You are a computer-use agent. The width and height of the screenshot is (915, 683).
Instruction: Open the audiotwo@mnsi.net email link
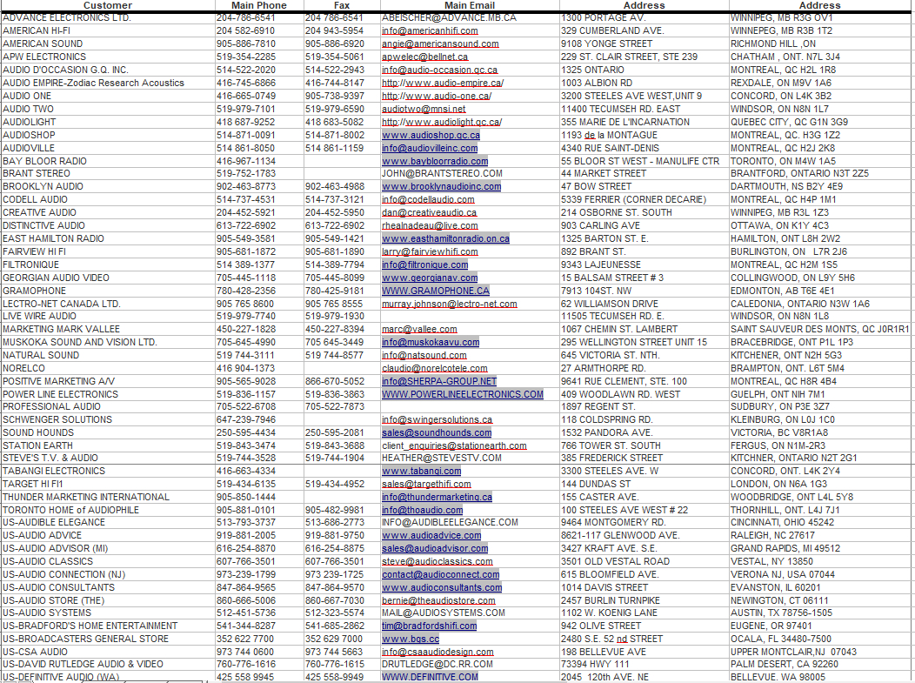(424, 109)
